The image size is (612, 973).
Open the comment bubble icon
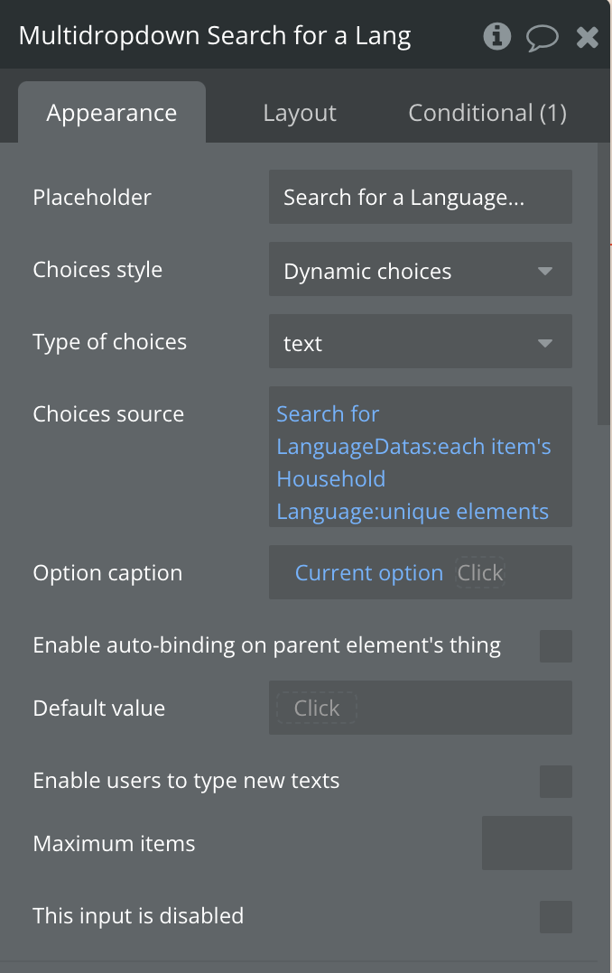pyautogui.click(x=542, y=37)
